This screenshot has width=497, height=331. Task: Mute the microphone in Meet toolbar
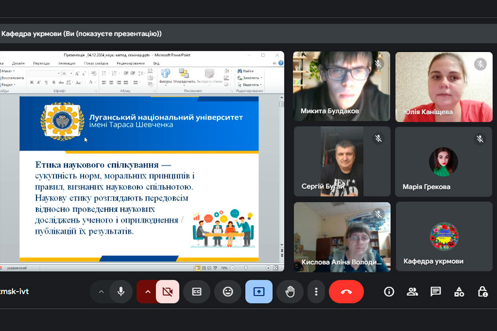[x=121, y=291]
